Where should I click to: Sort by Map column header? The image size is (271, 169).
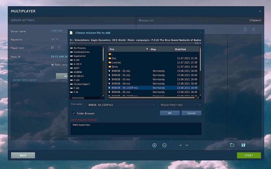click(161, 49)
